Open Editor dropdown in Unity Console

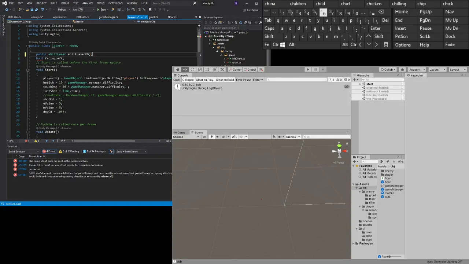pyautogui.click(x=258, y=80)
